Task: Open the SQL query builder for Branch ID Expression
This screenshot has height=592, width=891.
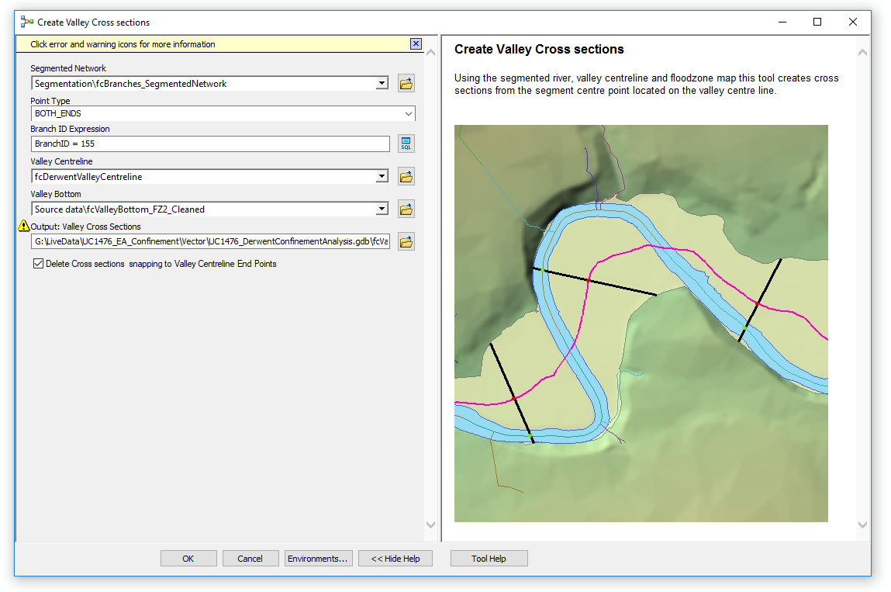Action: (x=406, y=144)
